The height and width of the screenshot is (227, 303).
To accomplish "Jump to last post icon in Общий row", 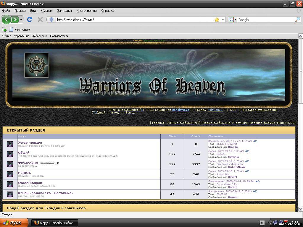I will click(x=247, y=151).
